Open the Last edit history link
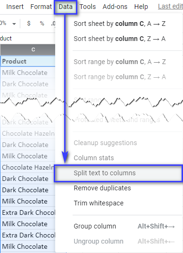The width and height of the screenshot is (183, 253). [x=170, y=7]
